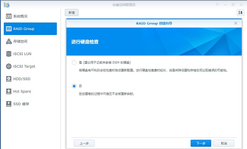Click the 系统概况 overview icon
This screenshot has height=149, width=247.
tap(9, 16)
